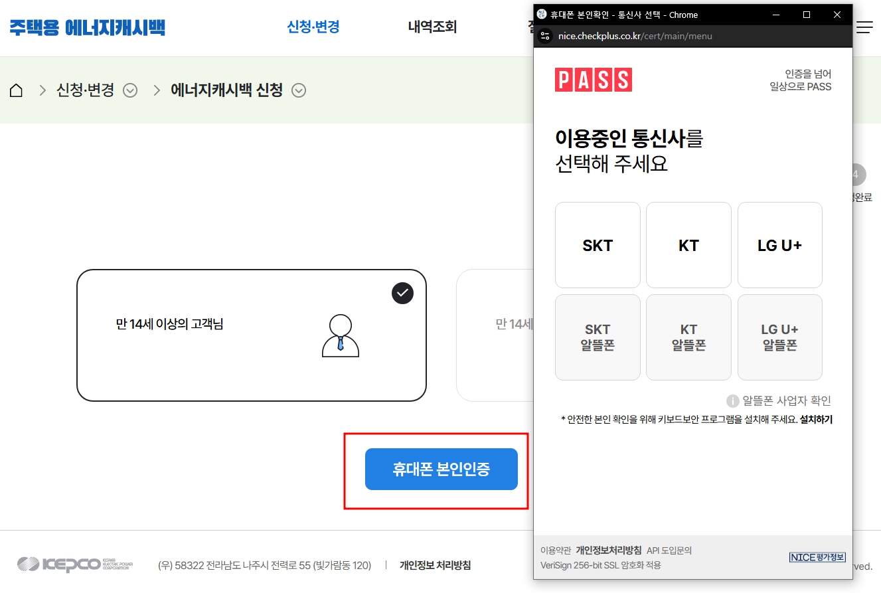This screenshot has width=881, height=593.
Task: Click the businessman avatar icon on 만 14세 이상 card
Action: click(341, 335)
